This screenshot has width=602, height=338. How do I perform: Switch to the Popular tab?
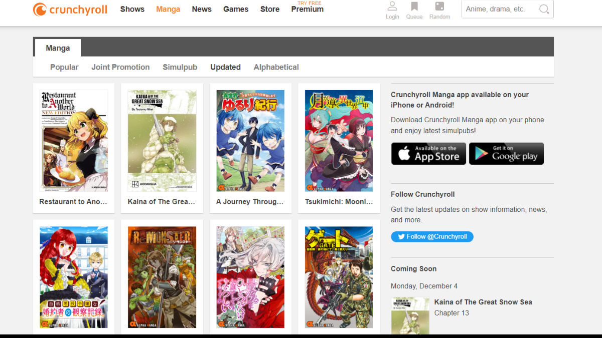pyautogui.click(x=64, y=67)
